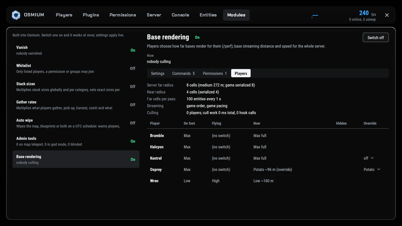Click player name Halcyon
The image size is (402, 226).
[x=157, y=147]
